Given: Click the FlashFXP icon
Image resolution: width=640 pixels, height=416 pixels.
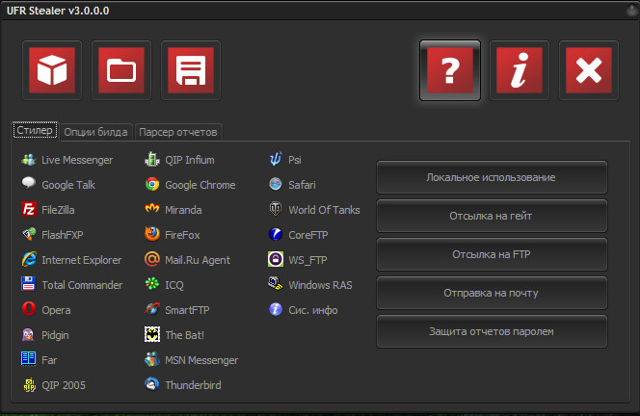Looking at the screenshot, I should 29,234.
